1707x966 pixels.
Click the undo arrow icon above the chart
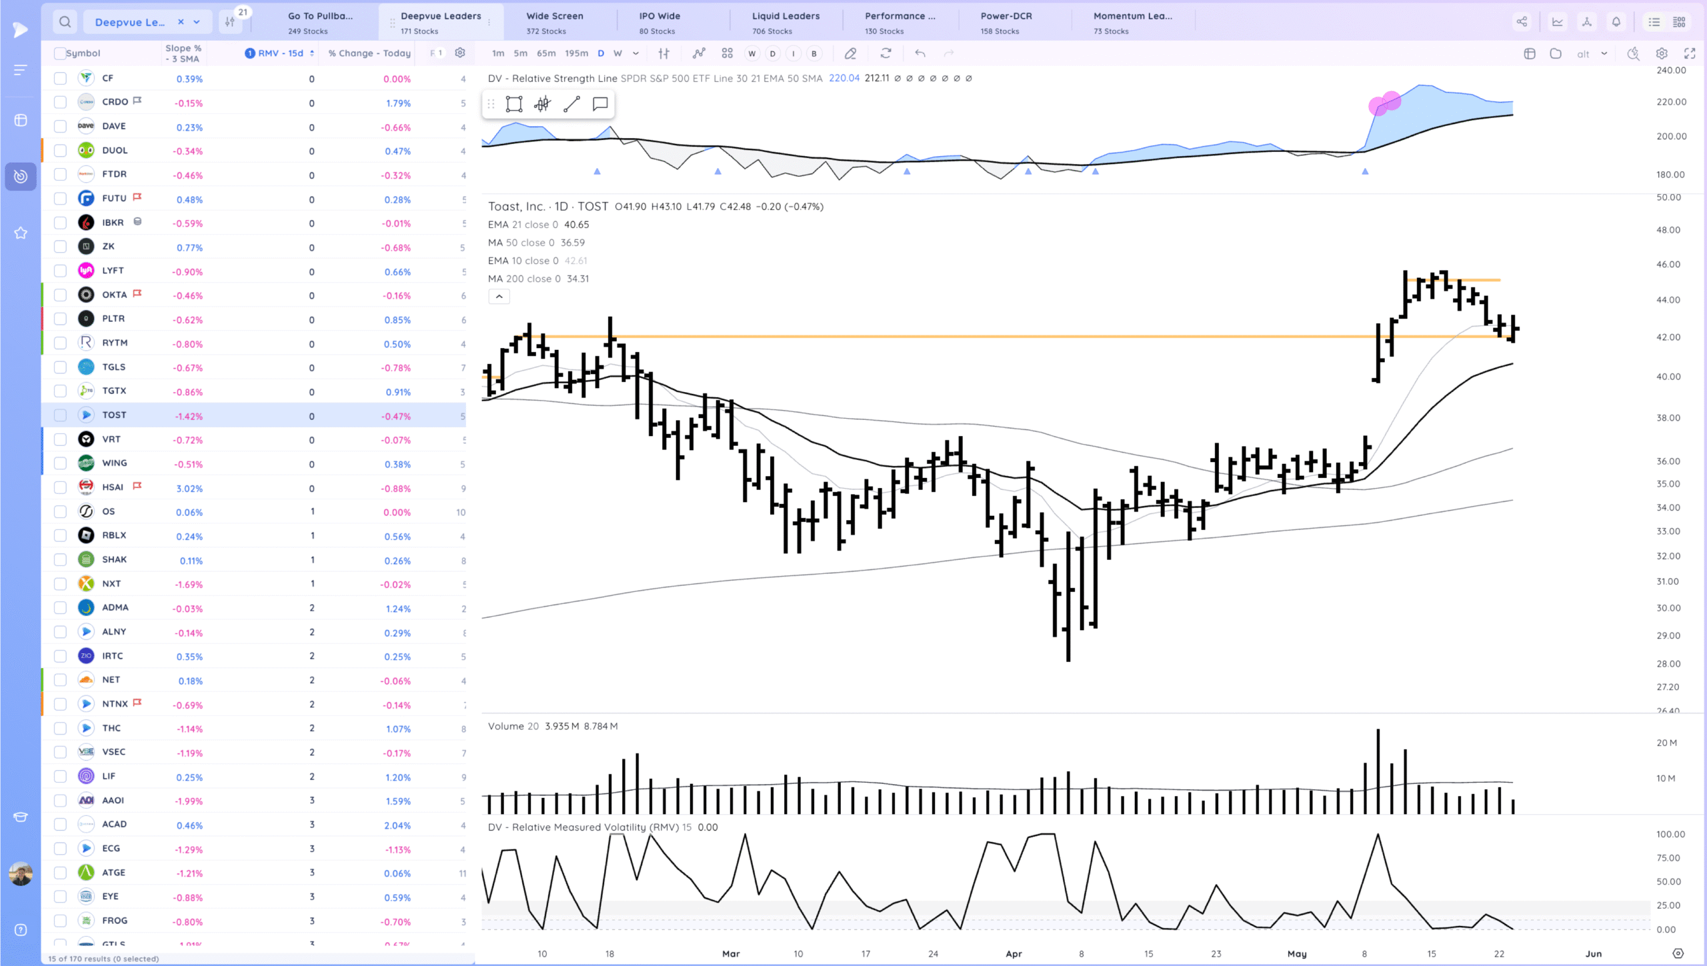[920, 53]
